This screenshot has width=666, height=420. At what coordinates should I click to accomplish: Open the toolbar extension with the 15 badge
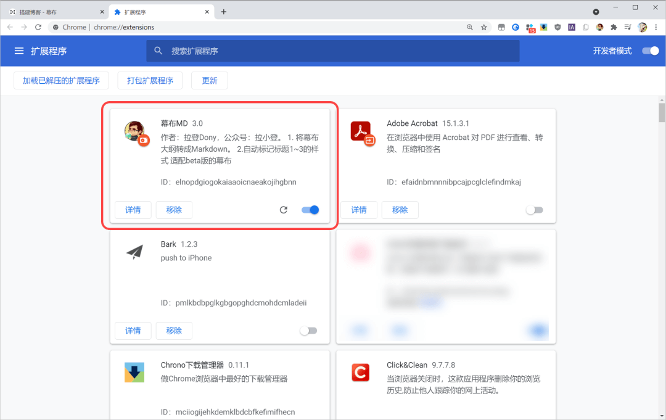tap(530, 28)
